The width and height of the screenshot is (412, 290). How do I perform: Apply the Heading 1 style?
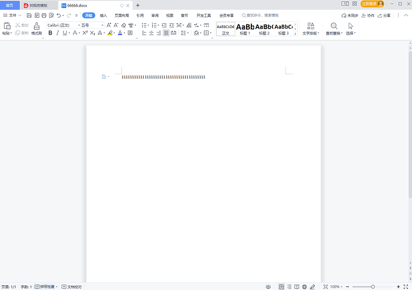(245, 29)
